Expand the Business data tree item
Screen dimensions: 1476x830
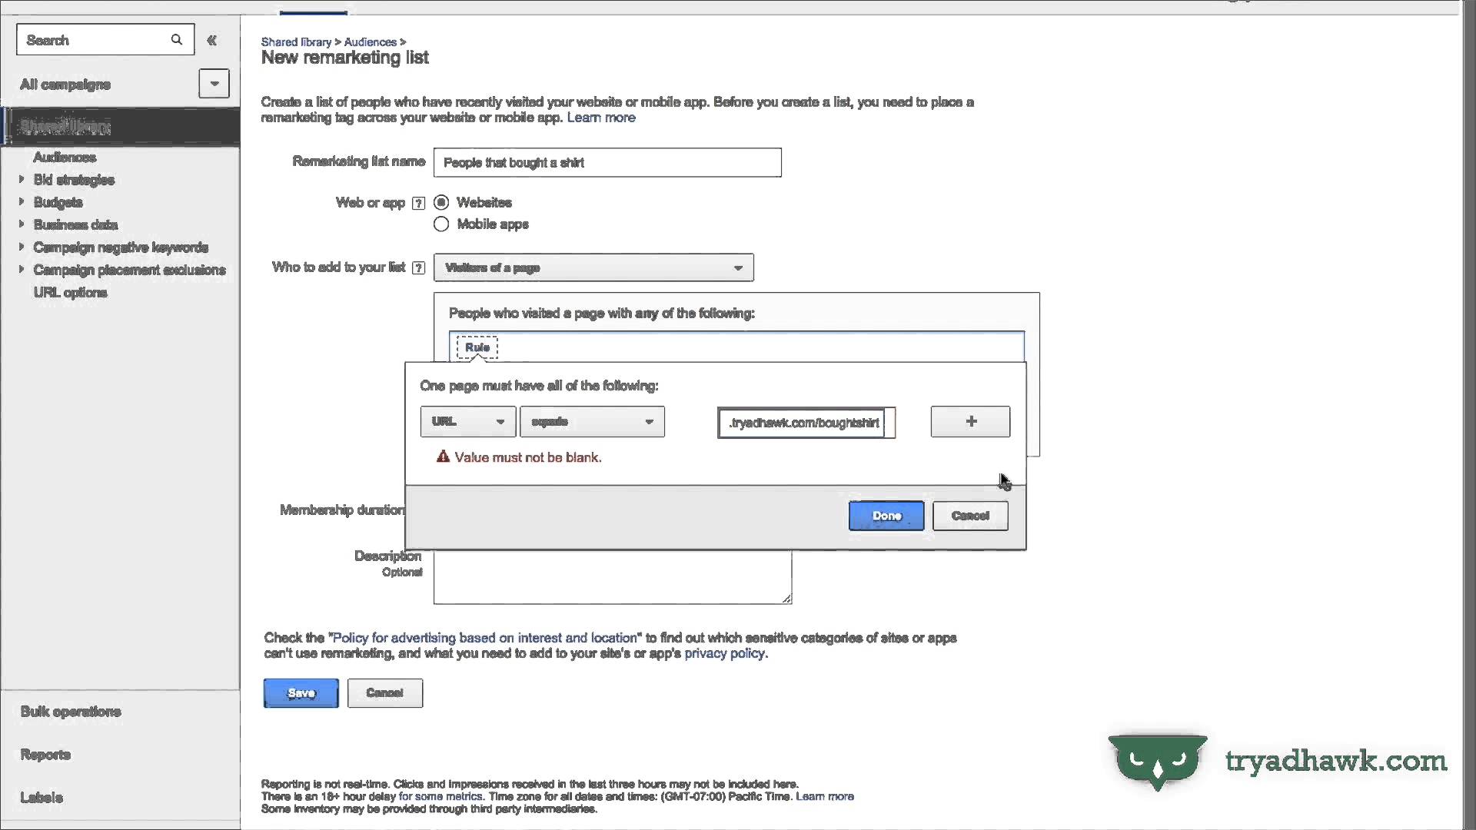click(x=22, y=224)
